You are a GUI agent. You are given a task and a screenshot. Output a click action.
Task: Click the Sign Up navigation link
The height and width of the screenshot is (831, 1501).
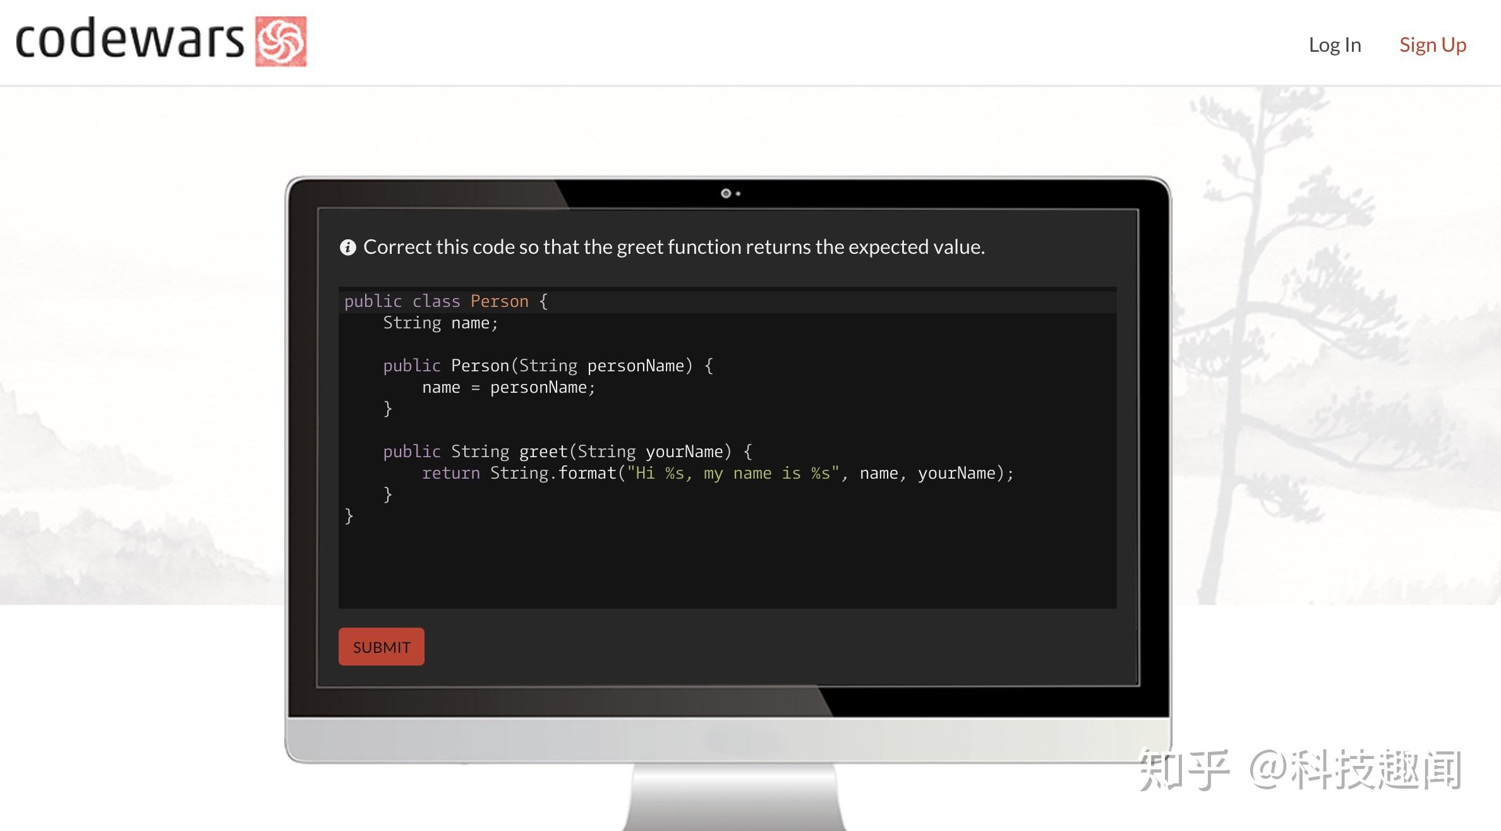1433,44
